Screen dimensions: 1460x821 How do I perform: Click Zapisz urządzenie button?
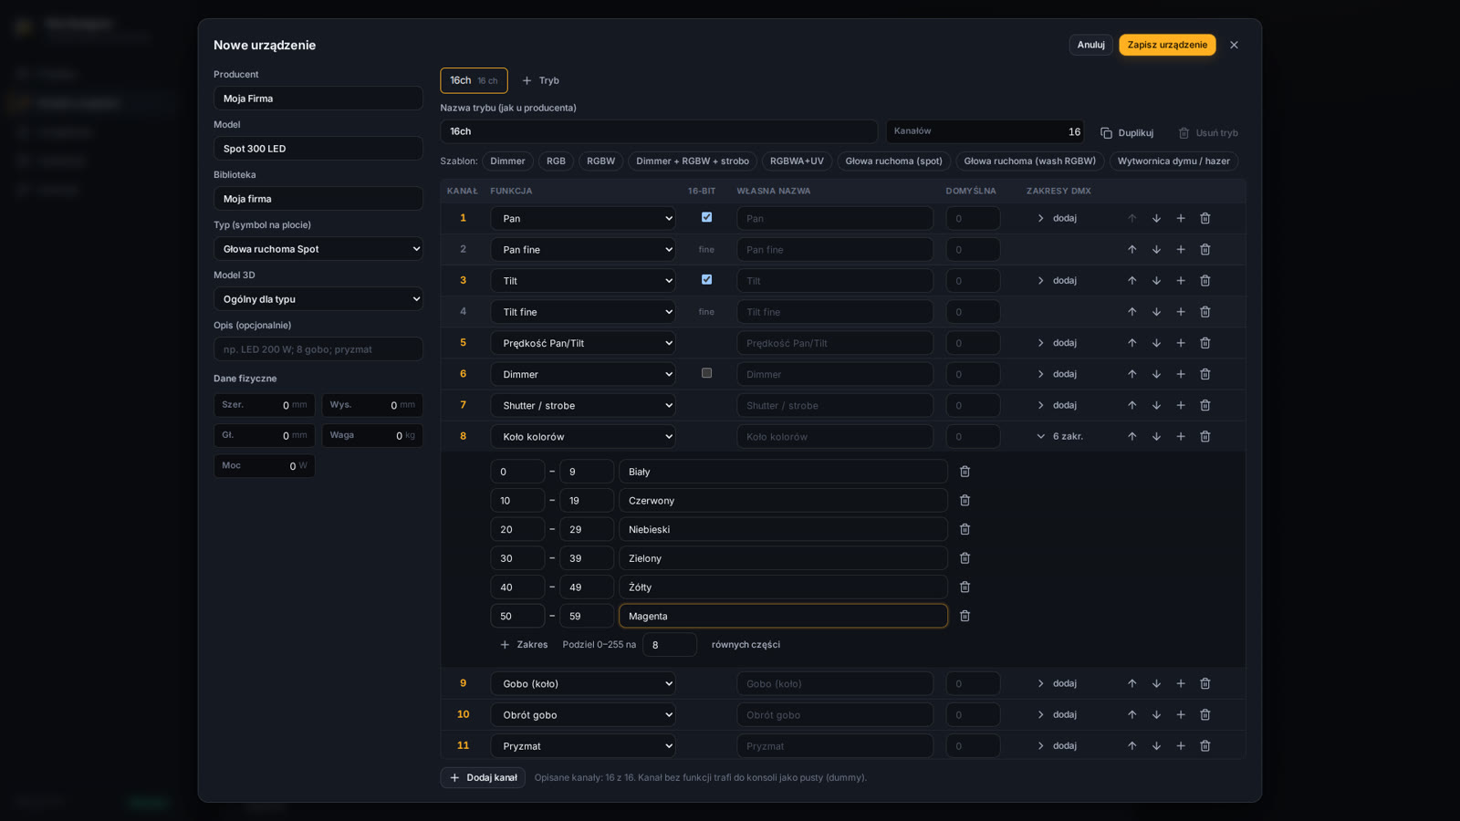point(1167,45)
